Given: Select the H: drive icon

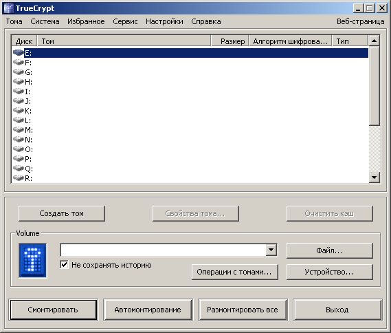Looking at the screenshot, I should coord(18,82).
